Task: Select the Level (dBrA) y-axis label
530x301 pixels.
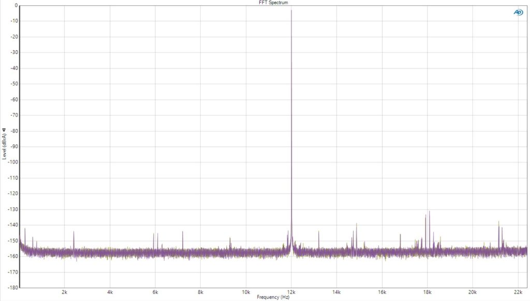Action: tap(4, 146)
